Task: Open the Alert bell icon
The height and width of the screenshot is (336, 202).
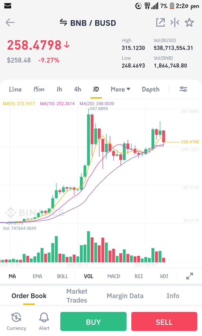Action: (44, 318)
